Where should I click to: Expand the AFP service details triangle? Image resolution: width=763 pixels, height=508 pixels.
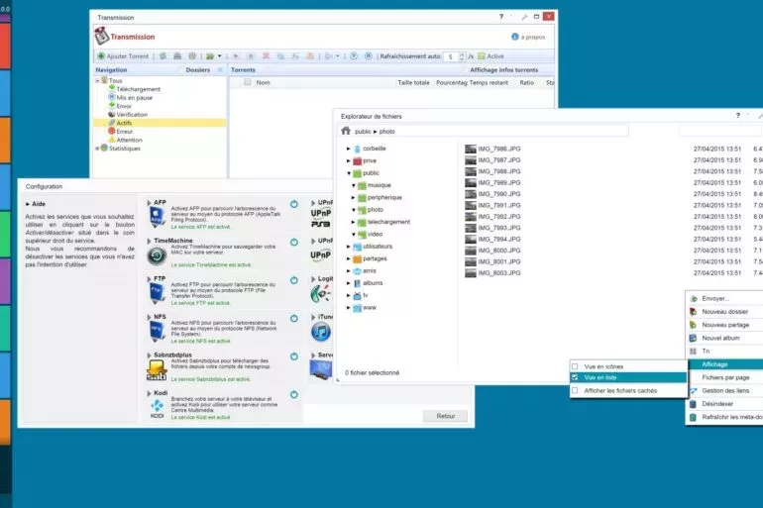tap(150, 203)
